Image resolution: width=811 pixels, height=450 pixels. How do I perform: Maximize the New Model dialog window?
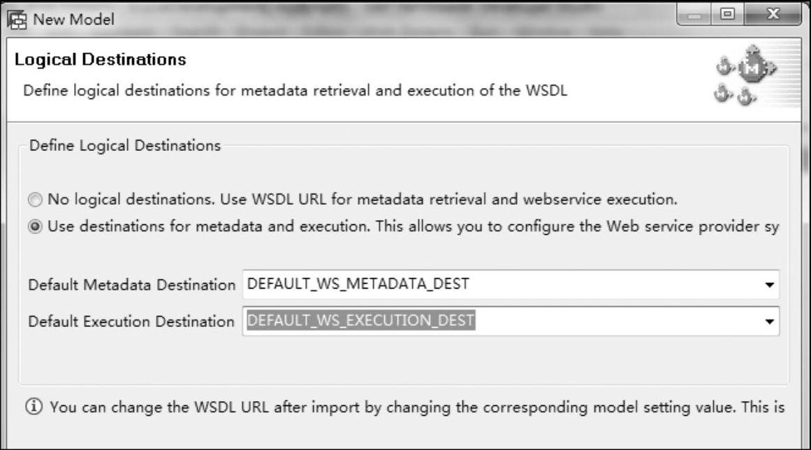coord(728,15)
